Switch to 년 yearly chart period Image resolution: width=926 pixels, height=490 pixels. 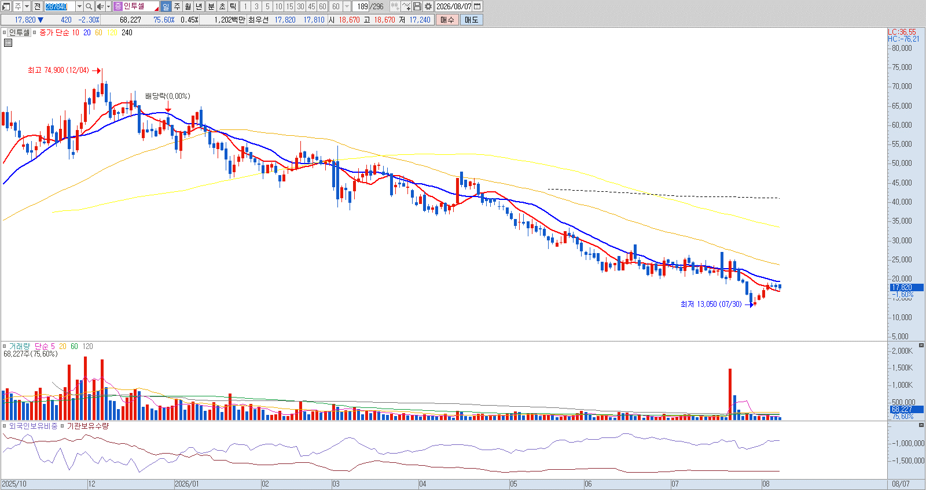[199, 6]
